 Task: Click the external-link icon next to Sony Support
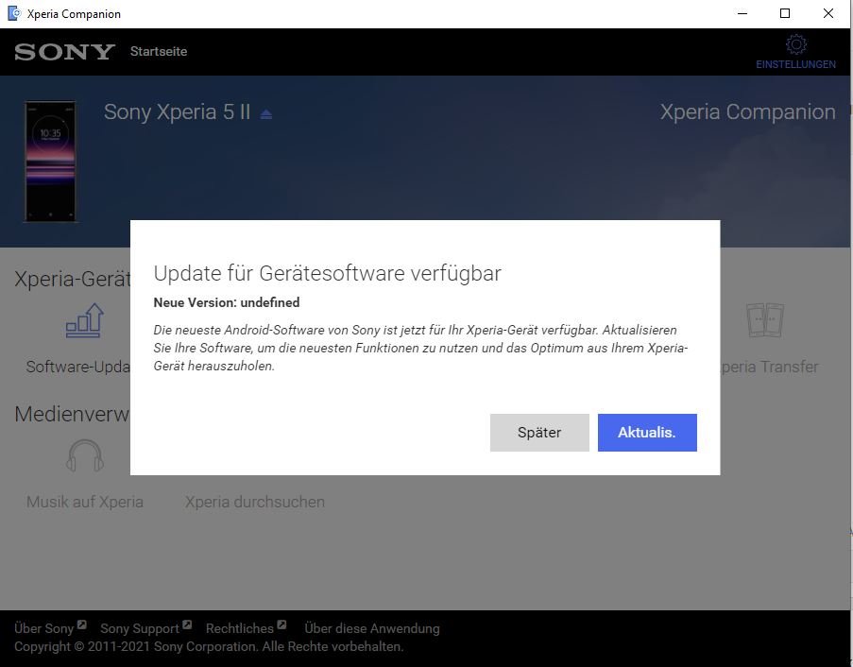click(187, 625)
